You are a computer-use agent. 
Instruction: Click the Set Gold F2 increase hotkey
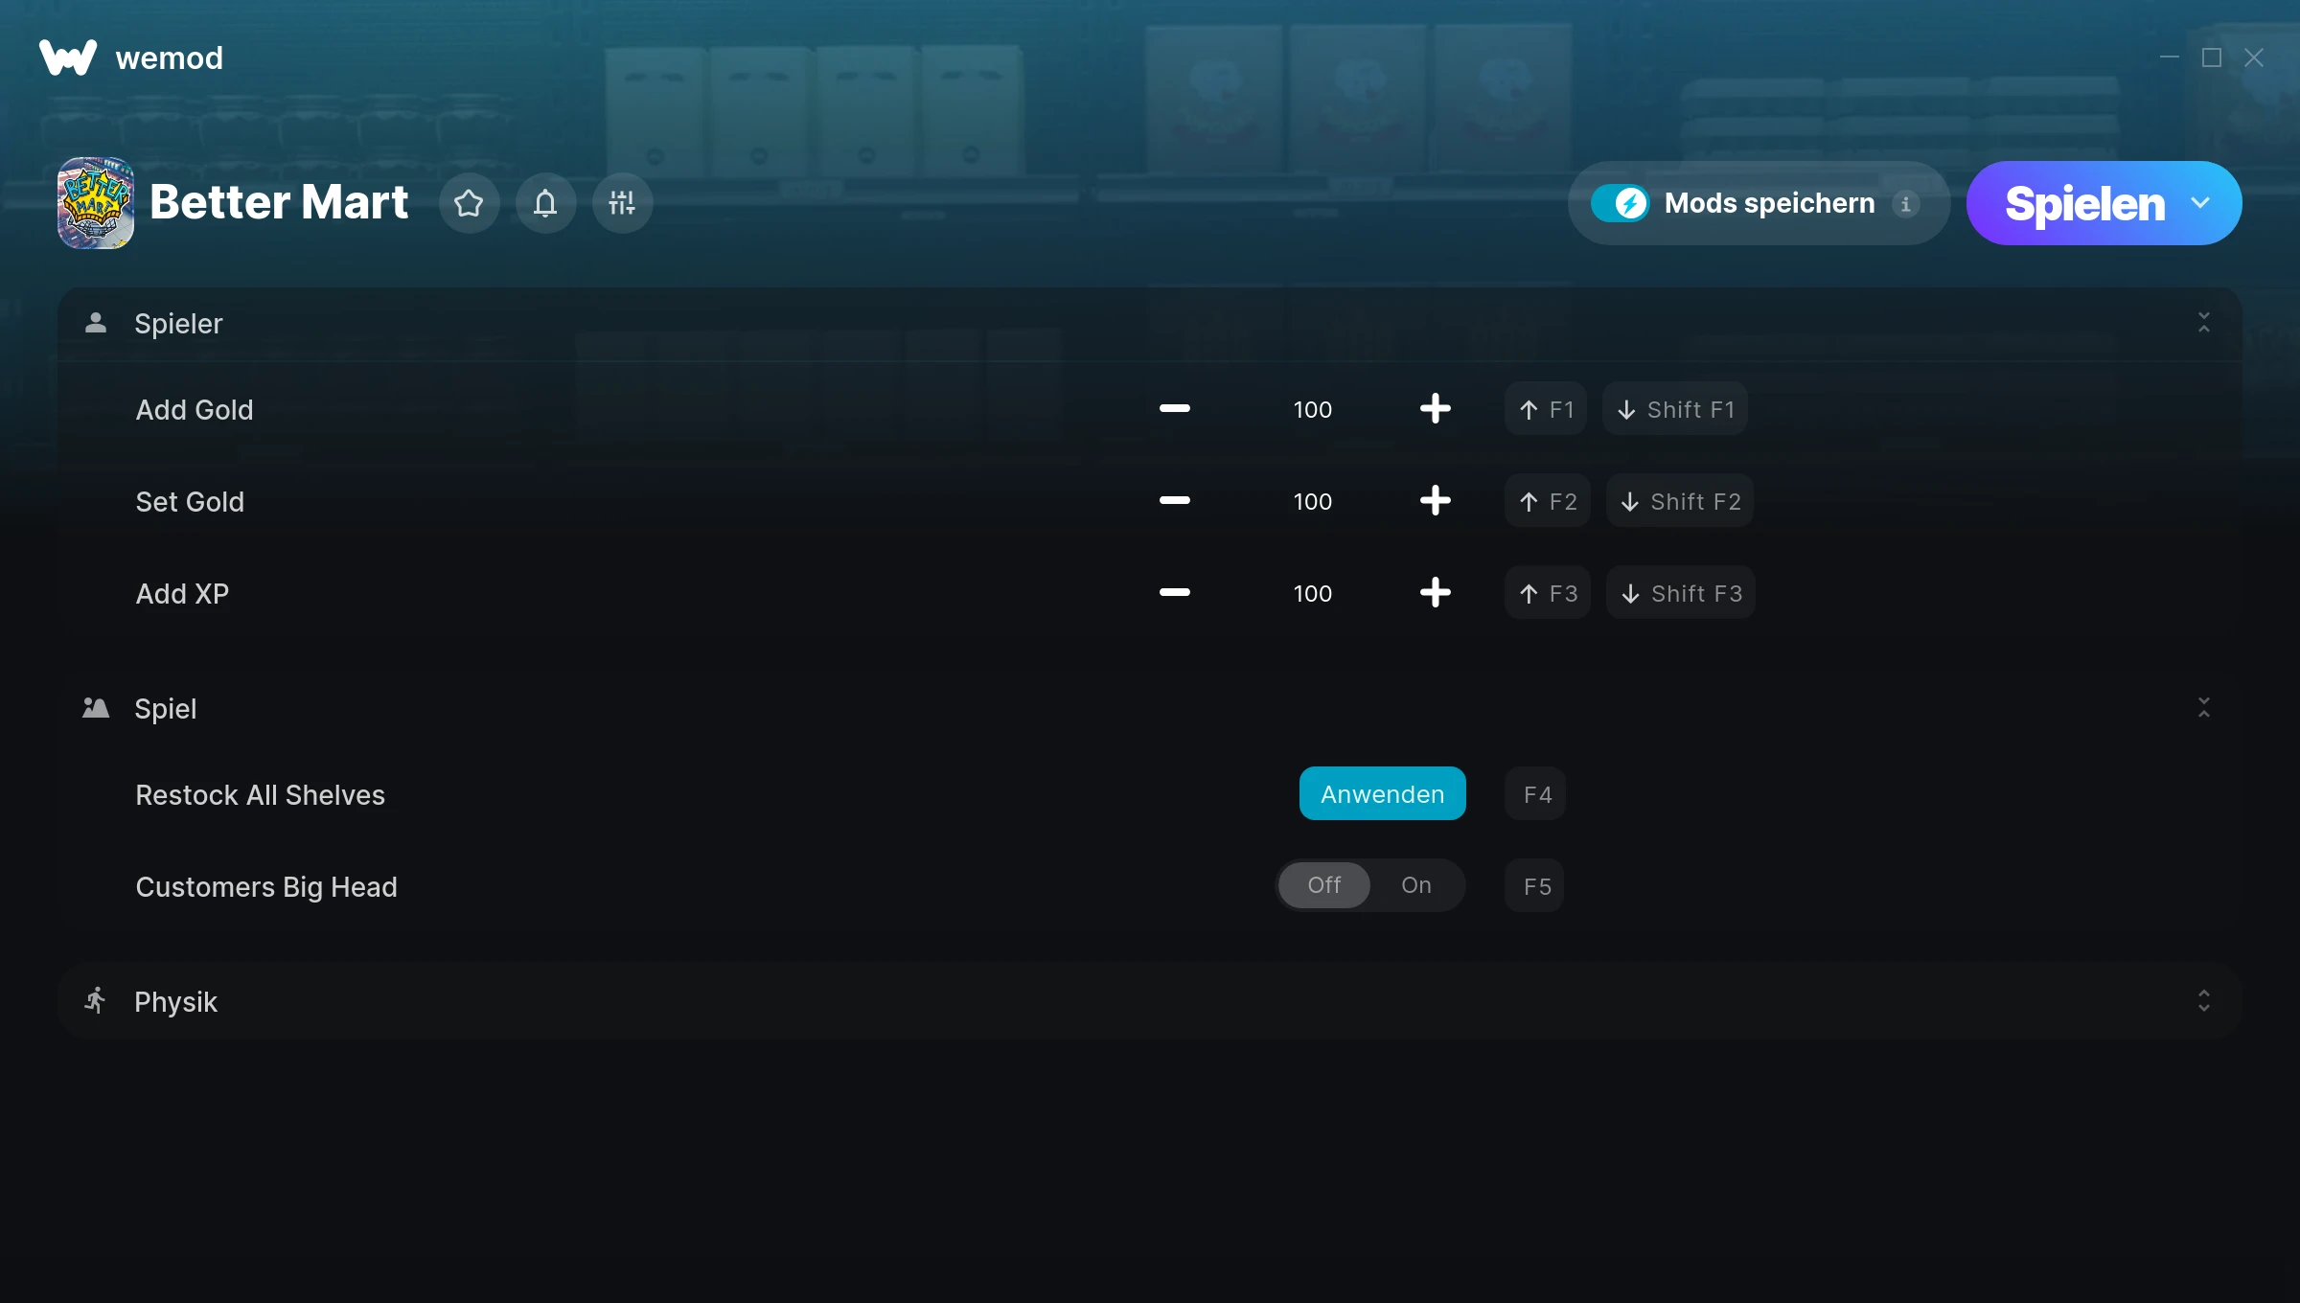point(1547,501)
